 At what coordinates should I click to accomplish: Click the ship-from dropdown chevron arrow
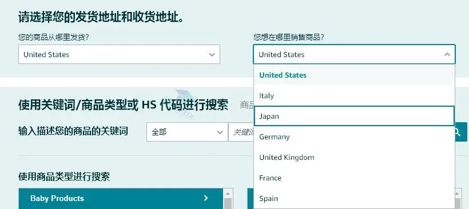click(x=212, y=55)
